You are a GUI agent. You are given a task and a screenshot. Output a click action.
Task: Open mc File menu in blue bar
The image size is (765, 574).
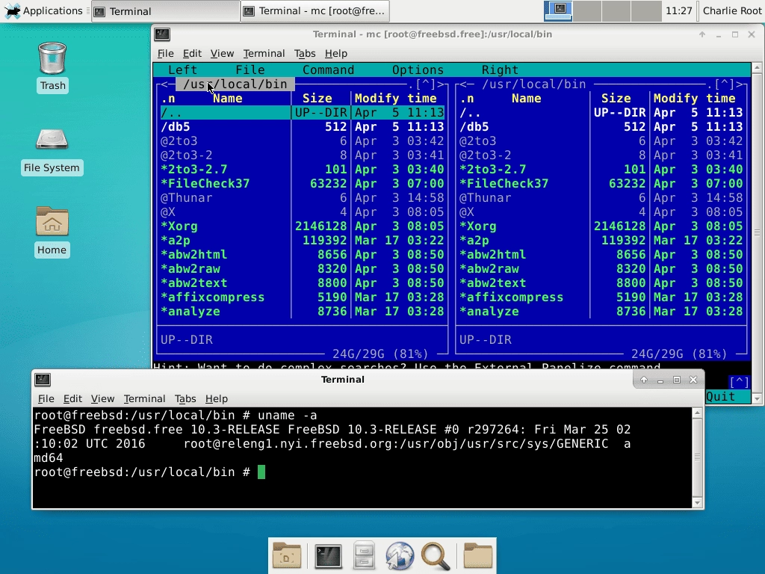(x=250, y=70)
